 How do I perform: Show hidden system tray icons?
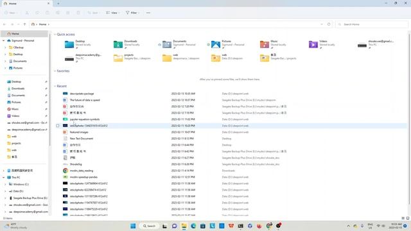point(348,226)
